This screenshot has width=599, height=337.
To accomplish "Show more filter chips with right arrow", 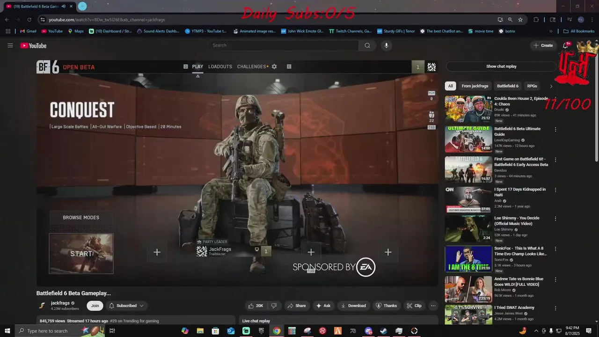I will coord(551,86).
